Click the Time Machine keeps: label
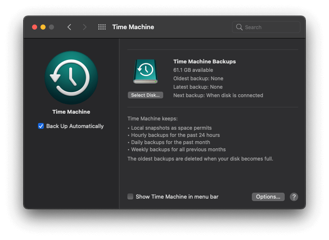Image resolution: width=329 pixels, height=240 pixels. coord(153,119)
